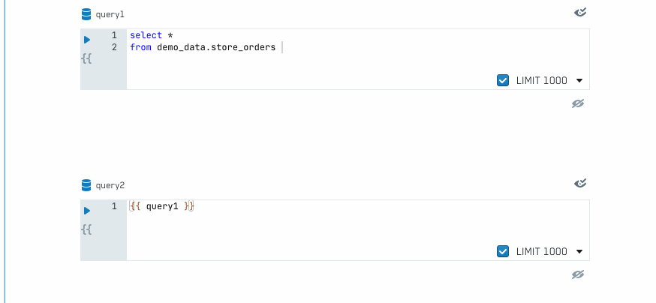This screenshot has height=303, width=656.
Task: Toggle eye-check icon above query2
Action: 580,183
